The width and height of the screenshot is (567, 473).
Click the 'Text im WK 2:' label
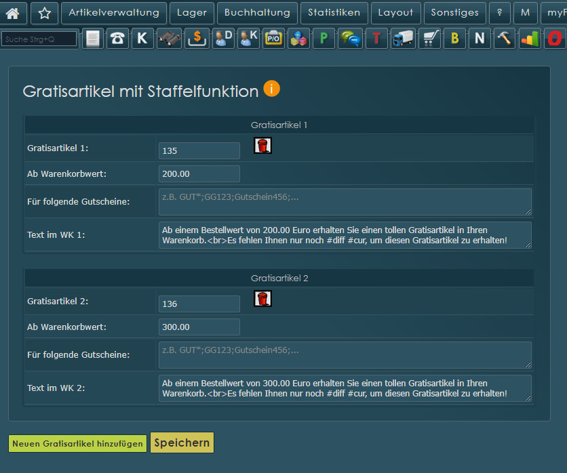point(56,388)
